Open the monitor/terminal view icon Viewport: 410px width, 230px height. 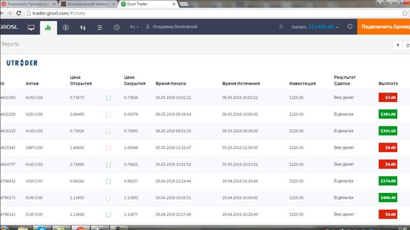click(31, 27)
